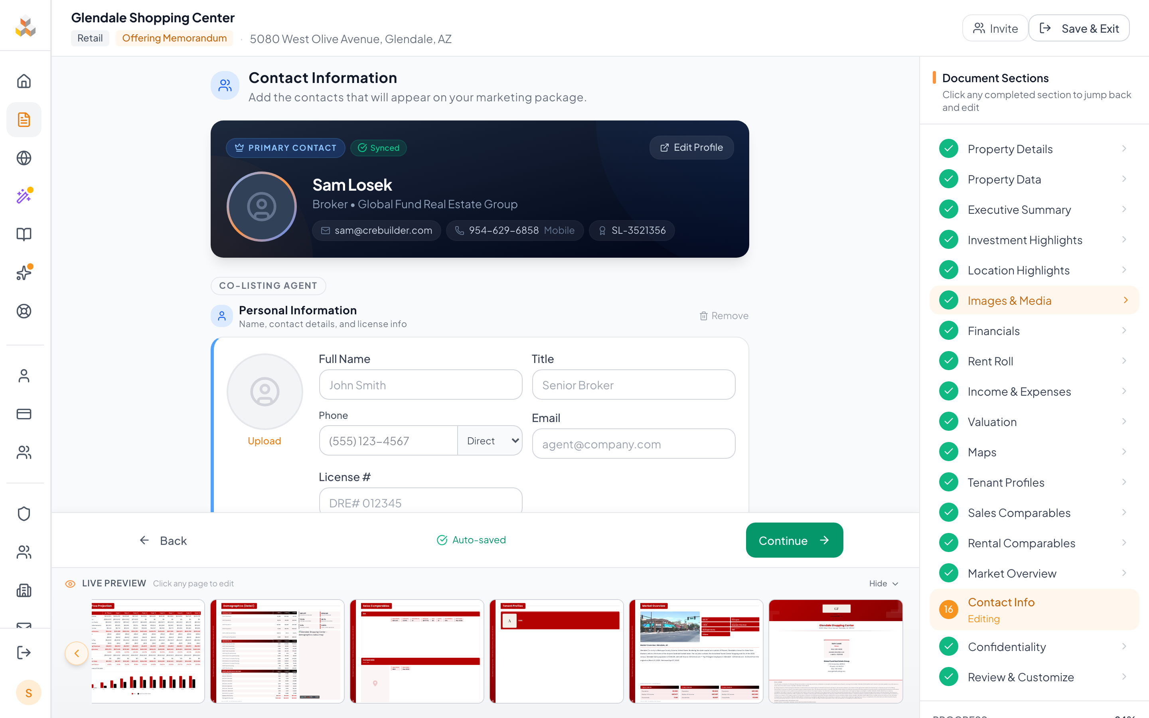Click the Full Name input field
This screenshot has height=718, width=1149.
tap(421, 385)
